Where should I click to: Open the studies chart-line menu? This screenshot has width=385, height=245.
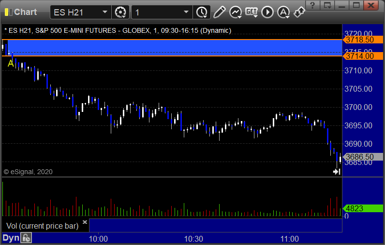pyautogui.click(x=236, y=12)
